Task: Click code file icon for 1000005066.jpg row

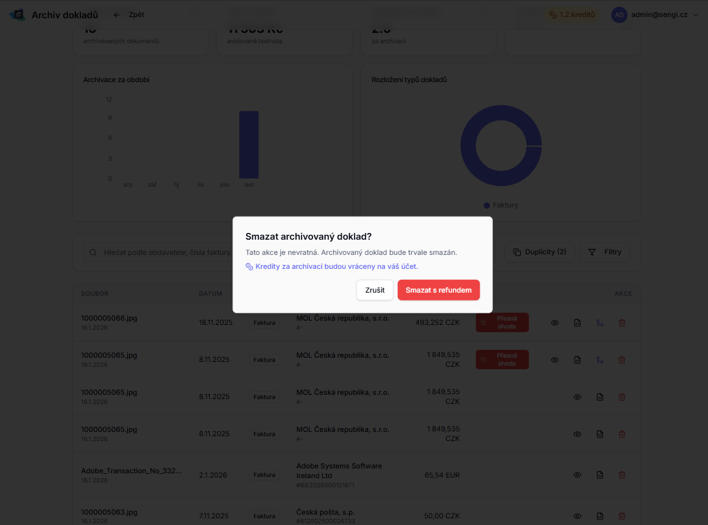Action: pos(577,323)
